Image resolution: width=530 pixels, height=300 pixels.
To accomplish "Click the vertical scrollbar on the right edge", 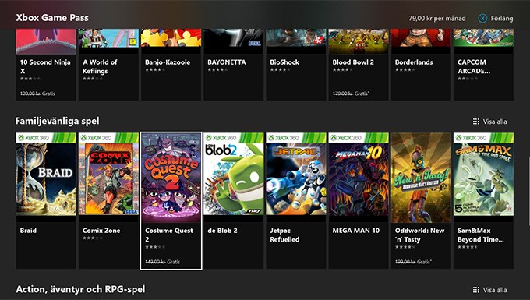I will pyautogui.click(x=528, y=191).
